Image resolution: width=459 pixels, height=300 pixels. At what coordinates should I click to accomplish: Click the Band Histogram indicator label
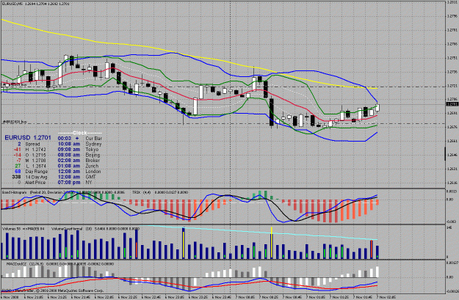pyautogui.click(x=15, y=192)
